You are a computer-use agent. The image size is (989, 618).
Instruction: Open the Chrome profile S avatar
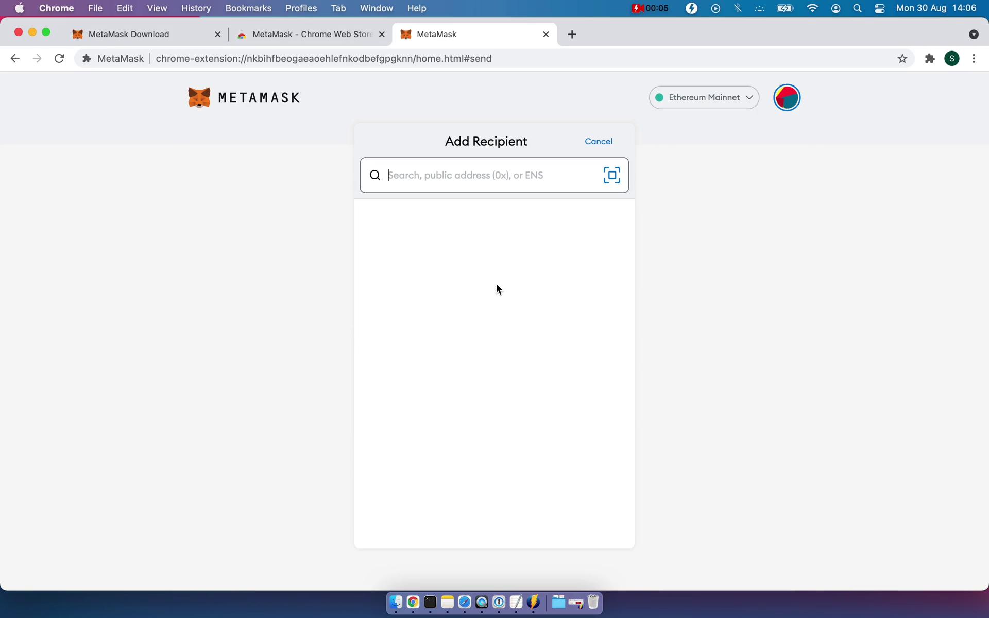(952, 58)
